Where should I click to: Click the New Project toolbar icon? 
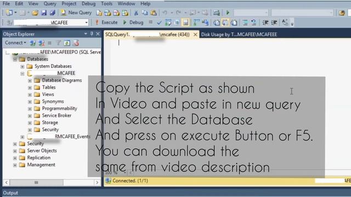coord(9,13)
